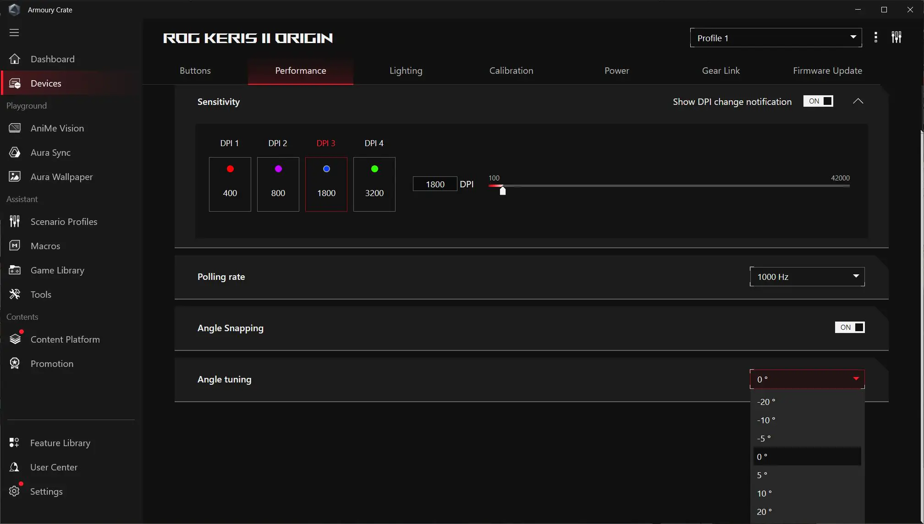
Task: Disable Show DPI change notification toggle
Action: [818, 101]
